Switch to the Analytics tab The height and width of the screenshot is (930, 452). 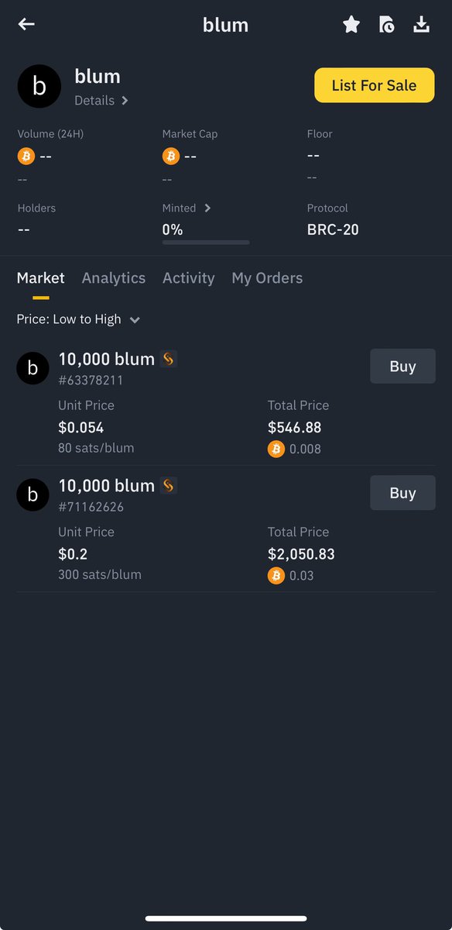(114, 278)
